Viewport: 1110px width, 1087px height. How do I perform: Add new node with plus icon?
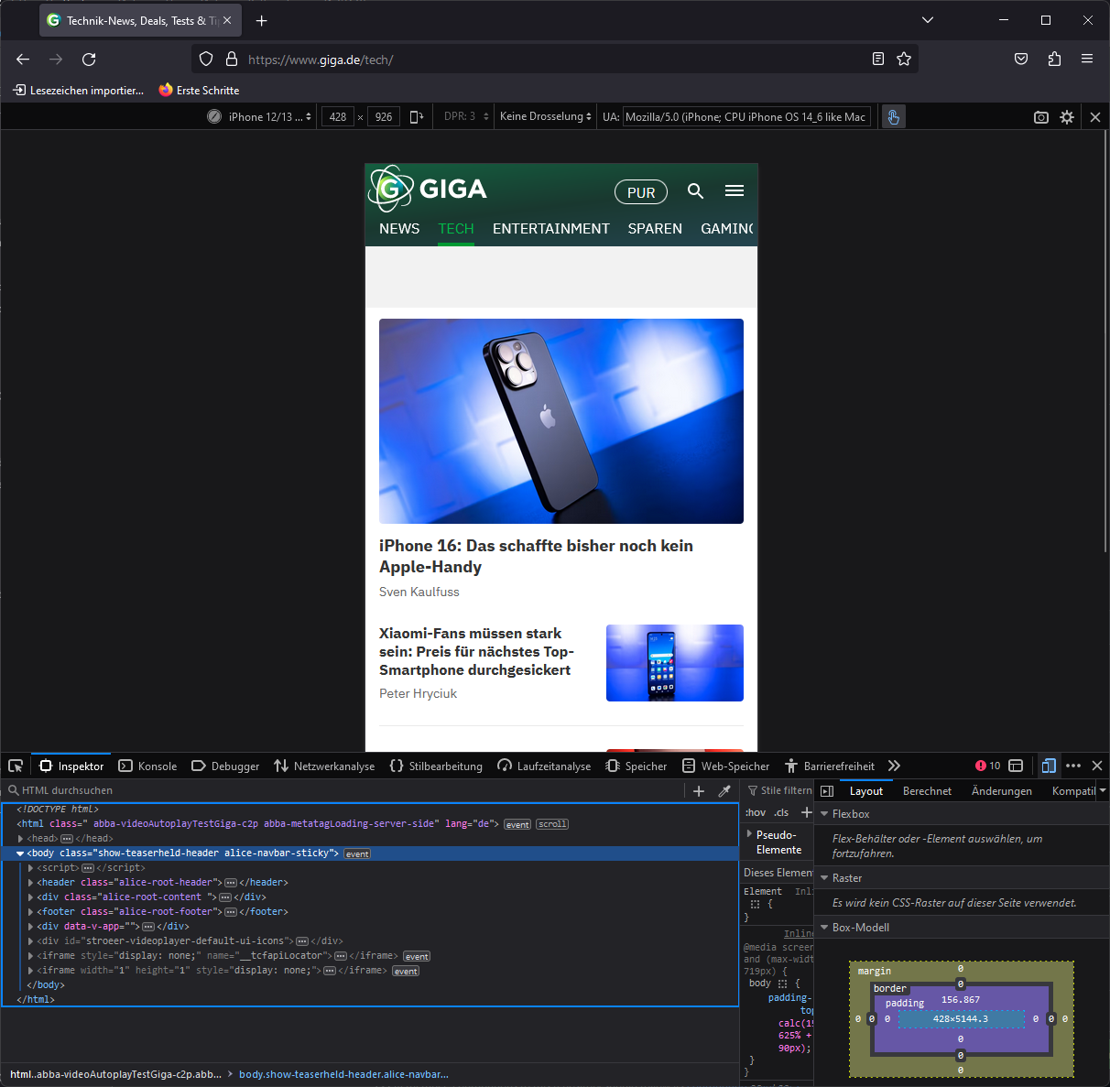coord(699,791)
